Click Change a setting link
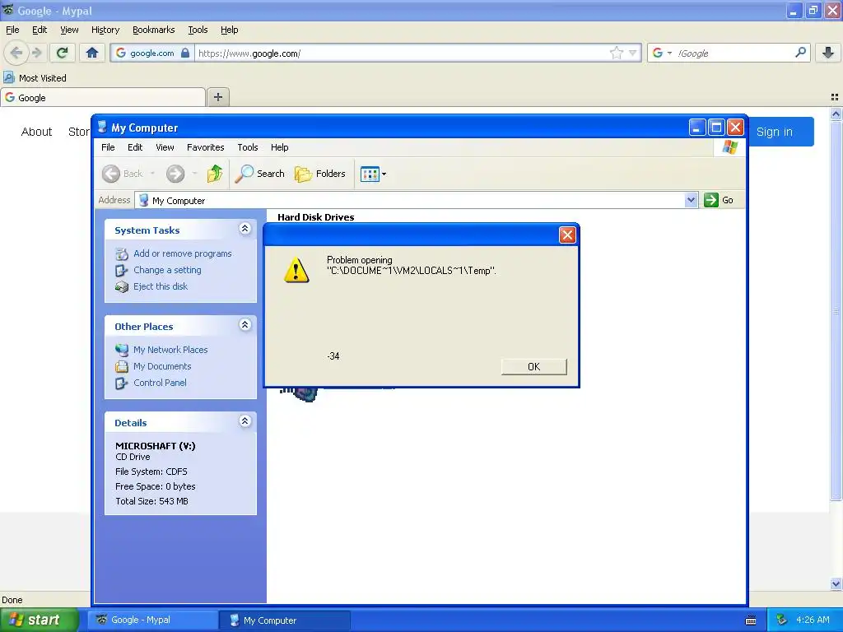 [x=167, y=270]
